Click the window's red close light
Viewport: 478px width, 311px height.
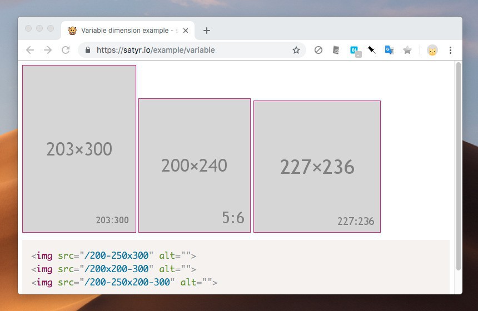point(28,28)
